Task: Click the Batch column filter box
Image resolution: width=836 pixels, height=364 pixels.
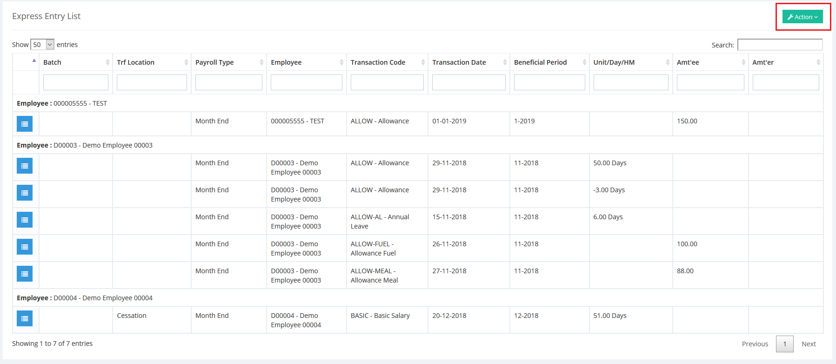Action: tap(76, 82)
